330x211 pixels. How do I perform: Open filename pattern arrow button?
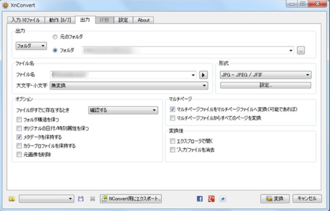pos(204,75)
